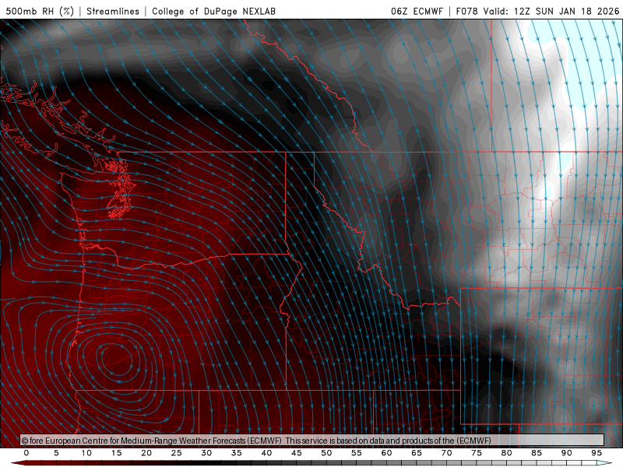623x467 pixels.
Task: Click the "75" colorbar tick label
Action: click(477, 453)
